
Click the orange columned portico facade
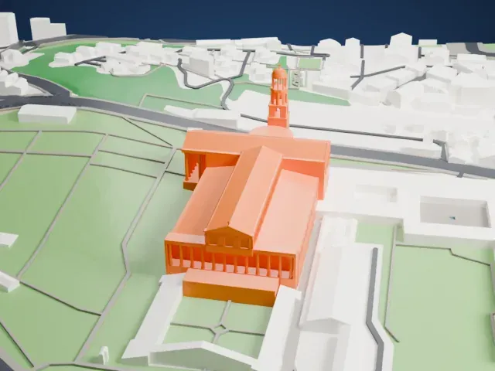[231, 263]
